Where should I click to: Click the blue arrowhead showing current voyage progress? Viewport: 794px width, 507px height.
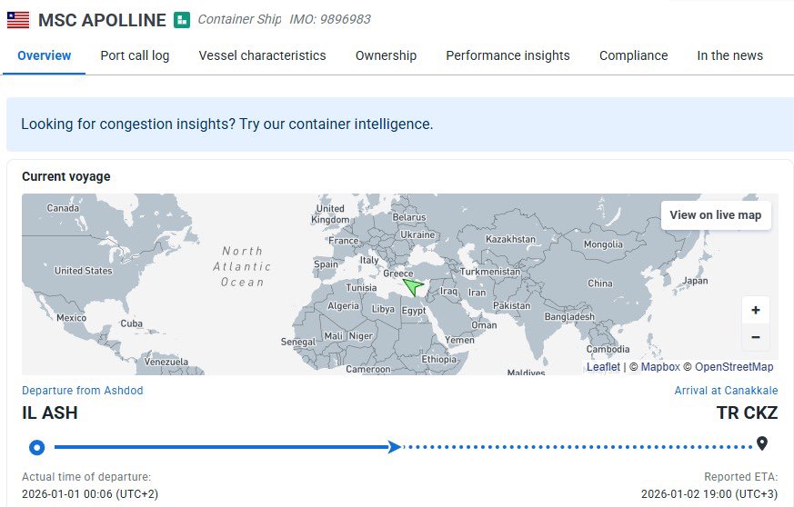[x=395, y=447]
